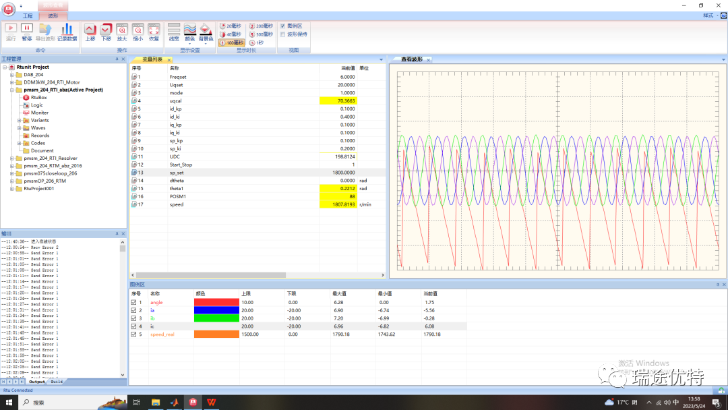Open the 颜色 color dropdown
The width and height of the screenshot is (728, 410).
coord(190,31)
